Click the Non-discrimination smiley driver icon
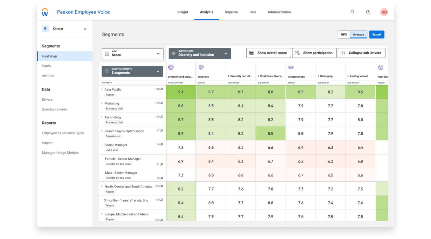 point(381,67)
